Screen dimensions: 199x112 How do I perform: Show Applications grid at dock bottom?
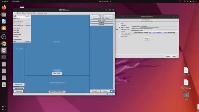click(4, 108)
